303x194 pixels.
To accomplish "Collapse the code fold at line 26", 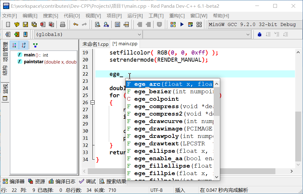I will click(92, 103).
